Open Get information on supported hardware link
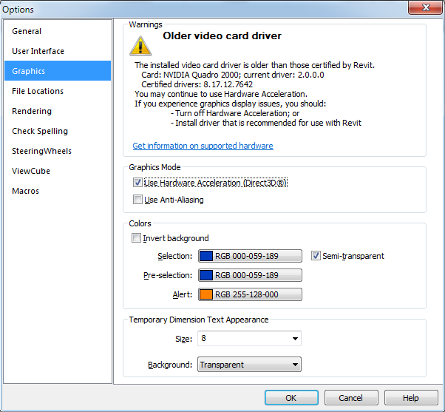445x412 pixels. [x=203, y=146]
